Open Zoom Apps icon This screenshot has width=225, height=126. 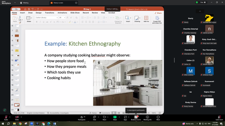point(125,118)
